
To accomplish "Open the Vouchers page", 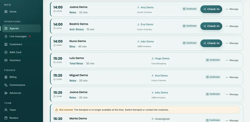I will pos(21,60).
